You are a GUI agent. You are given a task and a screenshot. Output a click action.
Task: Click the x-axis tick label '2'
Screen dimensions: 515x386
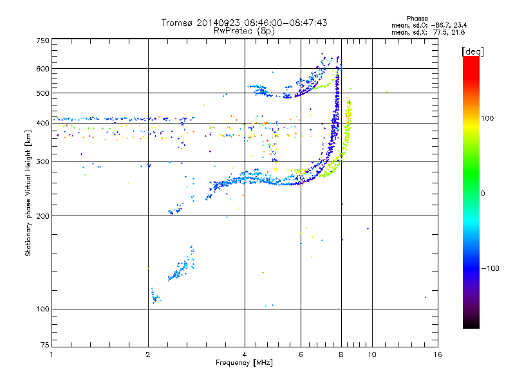148,354
